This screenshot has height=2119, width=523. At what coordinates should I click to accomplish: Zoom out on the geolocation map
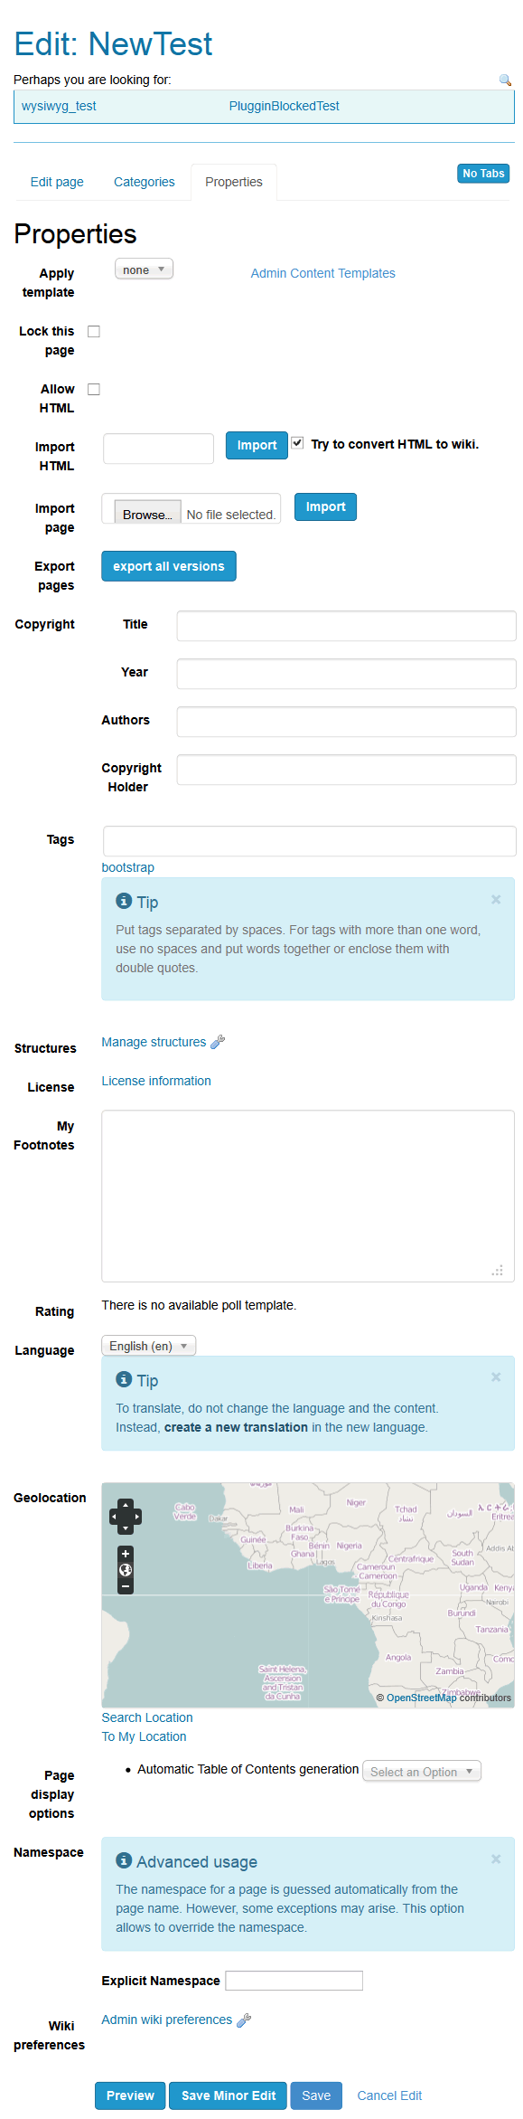point(126,1586)
